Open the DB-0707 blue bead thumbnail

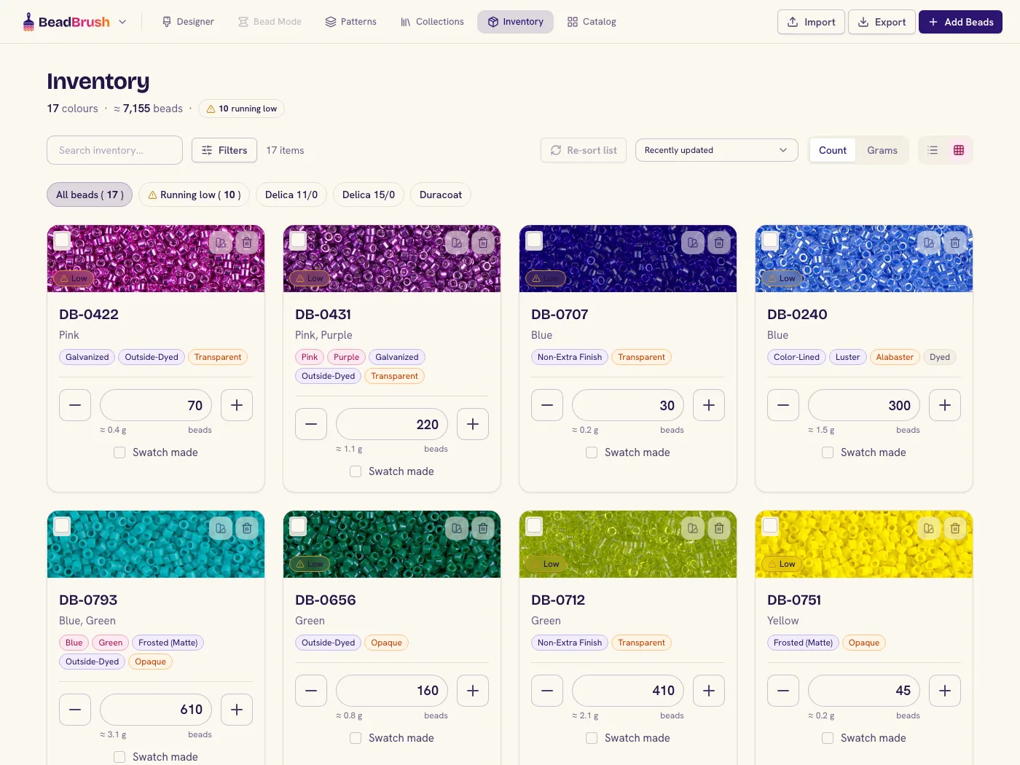pos(628,259)
